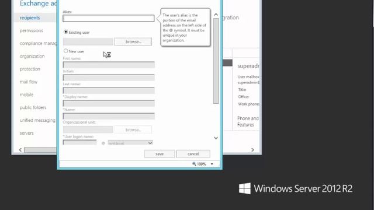
Task: Open protection in the sidebar
Action: pos(30,69)
